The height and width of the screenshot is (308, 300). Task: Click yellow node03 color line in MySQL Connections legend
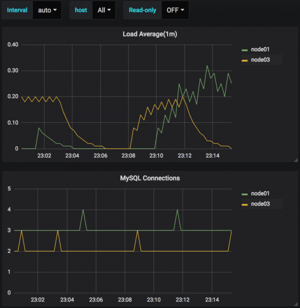pyautogui.click(x=244, y=203)
